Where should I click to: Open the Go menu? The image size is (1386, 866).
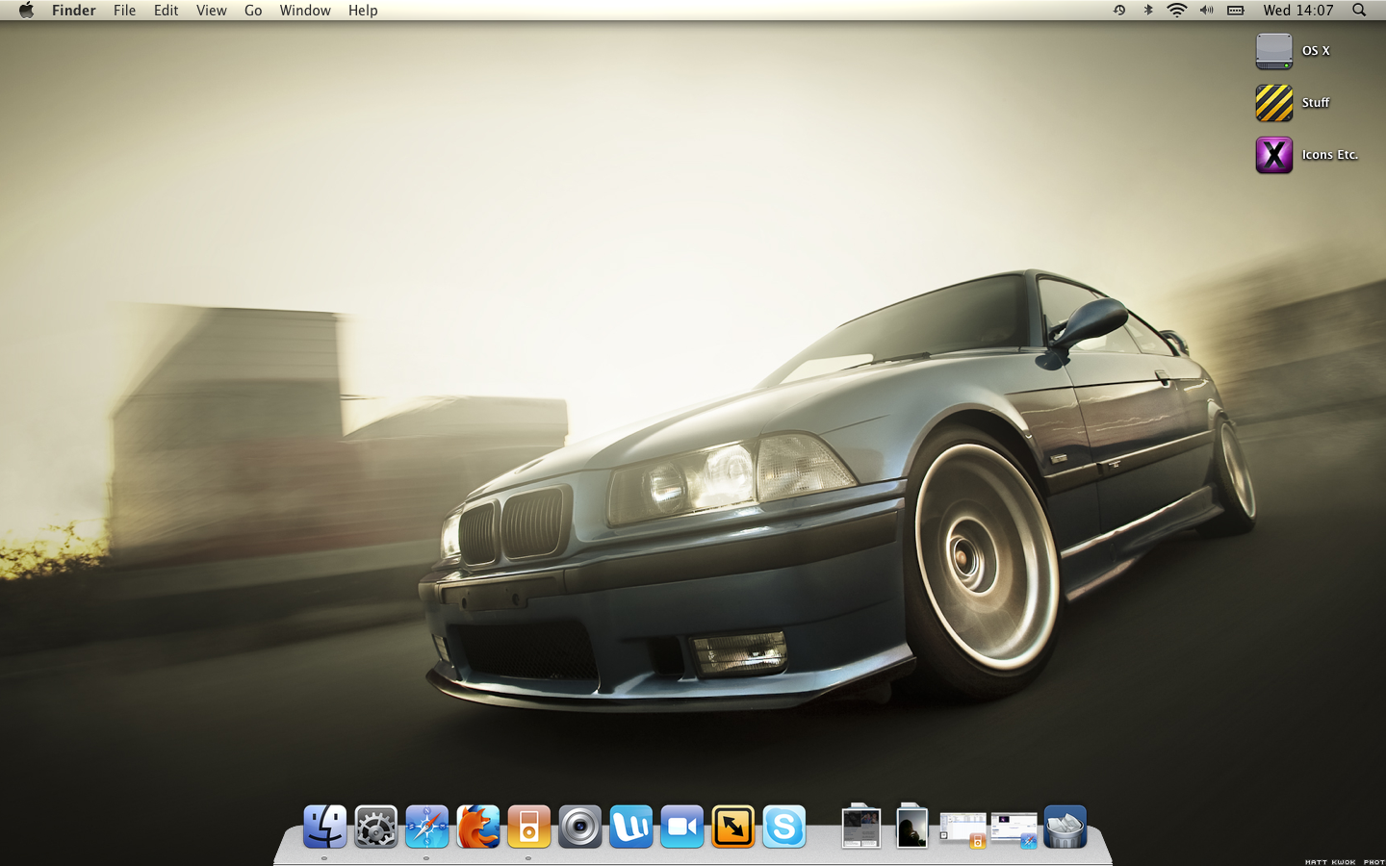pos(253,10)
